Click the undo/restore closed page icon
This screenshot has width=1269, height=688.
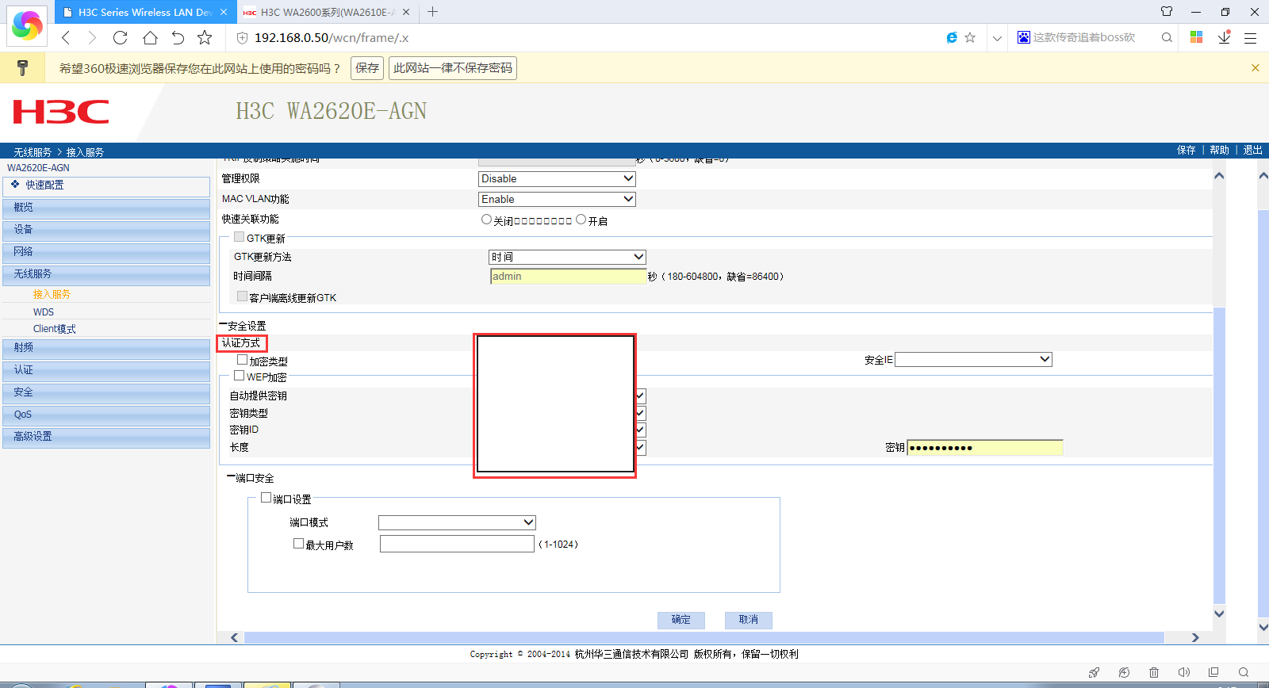pos(178,37)
